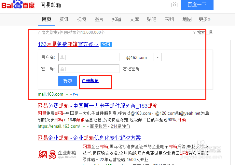
Task: Open the 地图 tab
Action: (x=187, y=19)
